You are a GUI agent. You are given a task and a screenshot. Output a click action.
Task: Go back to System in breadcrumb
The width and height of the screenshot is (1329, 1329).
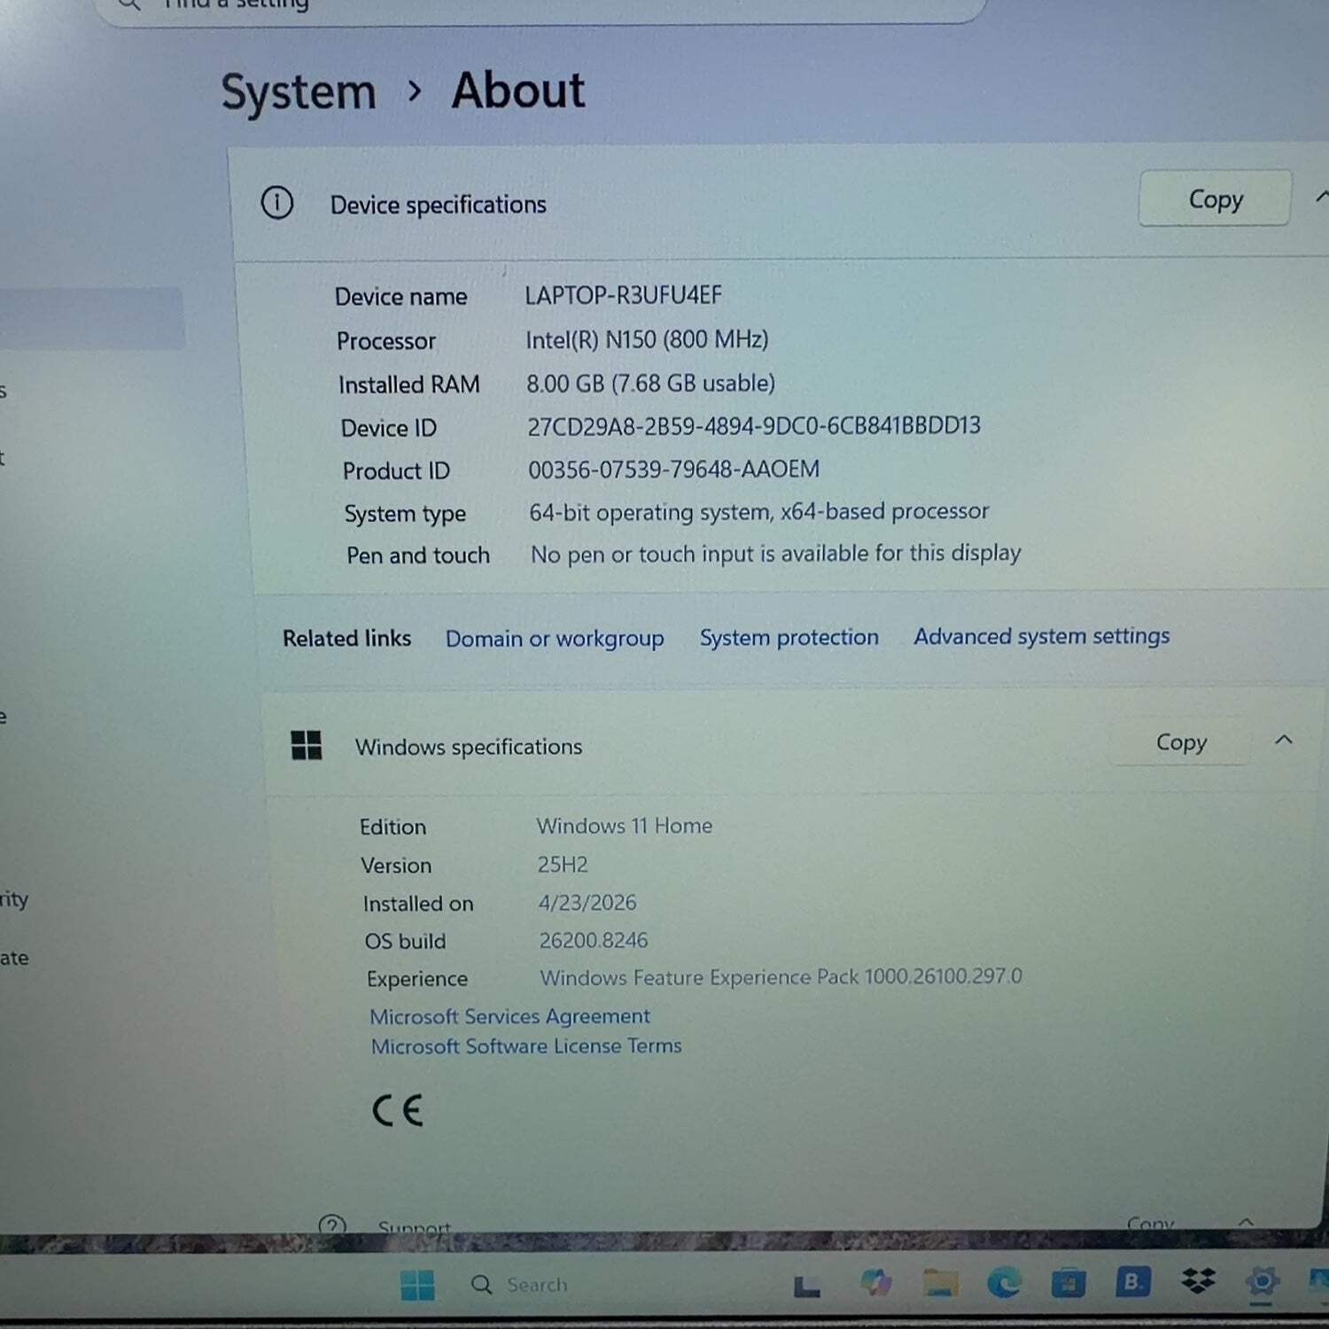click(299, 93)
